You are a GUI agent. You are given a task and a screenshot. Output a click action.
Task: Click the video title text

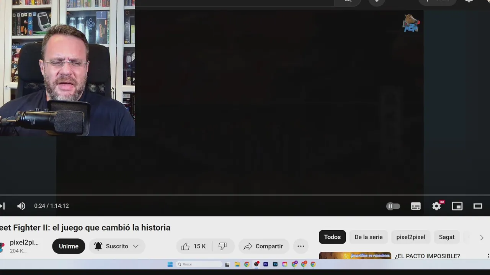point(85,228)
